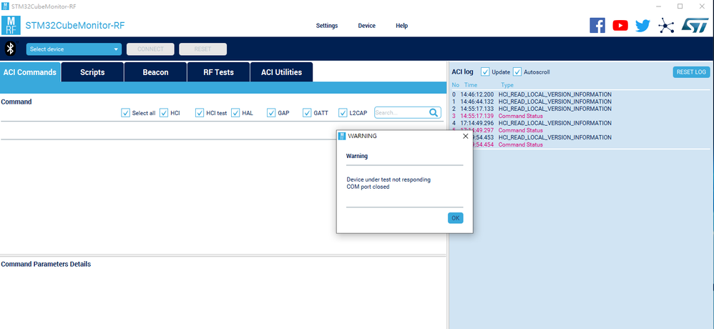Click the RESET button
The height and width of the screenshot is (329, 714).
click(202, 49)
